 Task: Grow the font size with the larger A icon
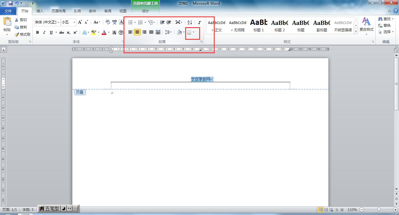coord(80,22)
